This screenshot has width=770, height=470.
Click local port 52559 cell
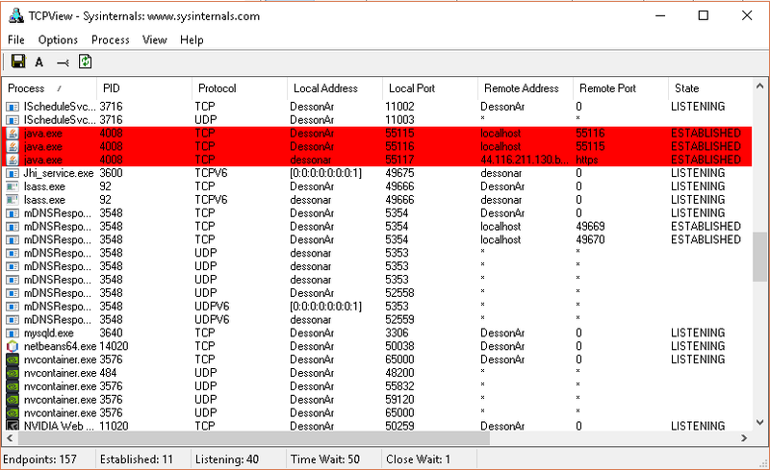click(x=399, y=319)
